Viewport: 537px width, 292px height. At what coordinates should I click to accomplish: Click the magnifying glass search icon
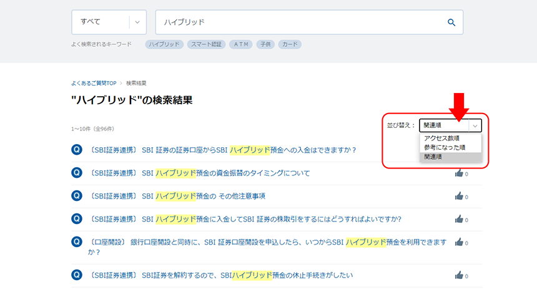(451, 22)
